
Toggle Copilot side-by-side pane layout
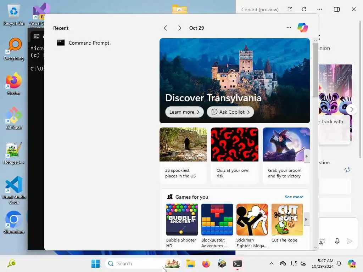pos(337,9)
